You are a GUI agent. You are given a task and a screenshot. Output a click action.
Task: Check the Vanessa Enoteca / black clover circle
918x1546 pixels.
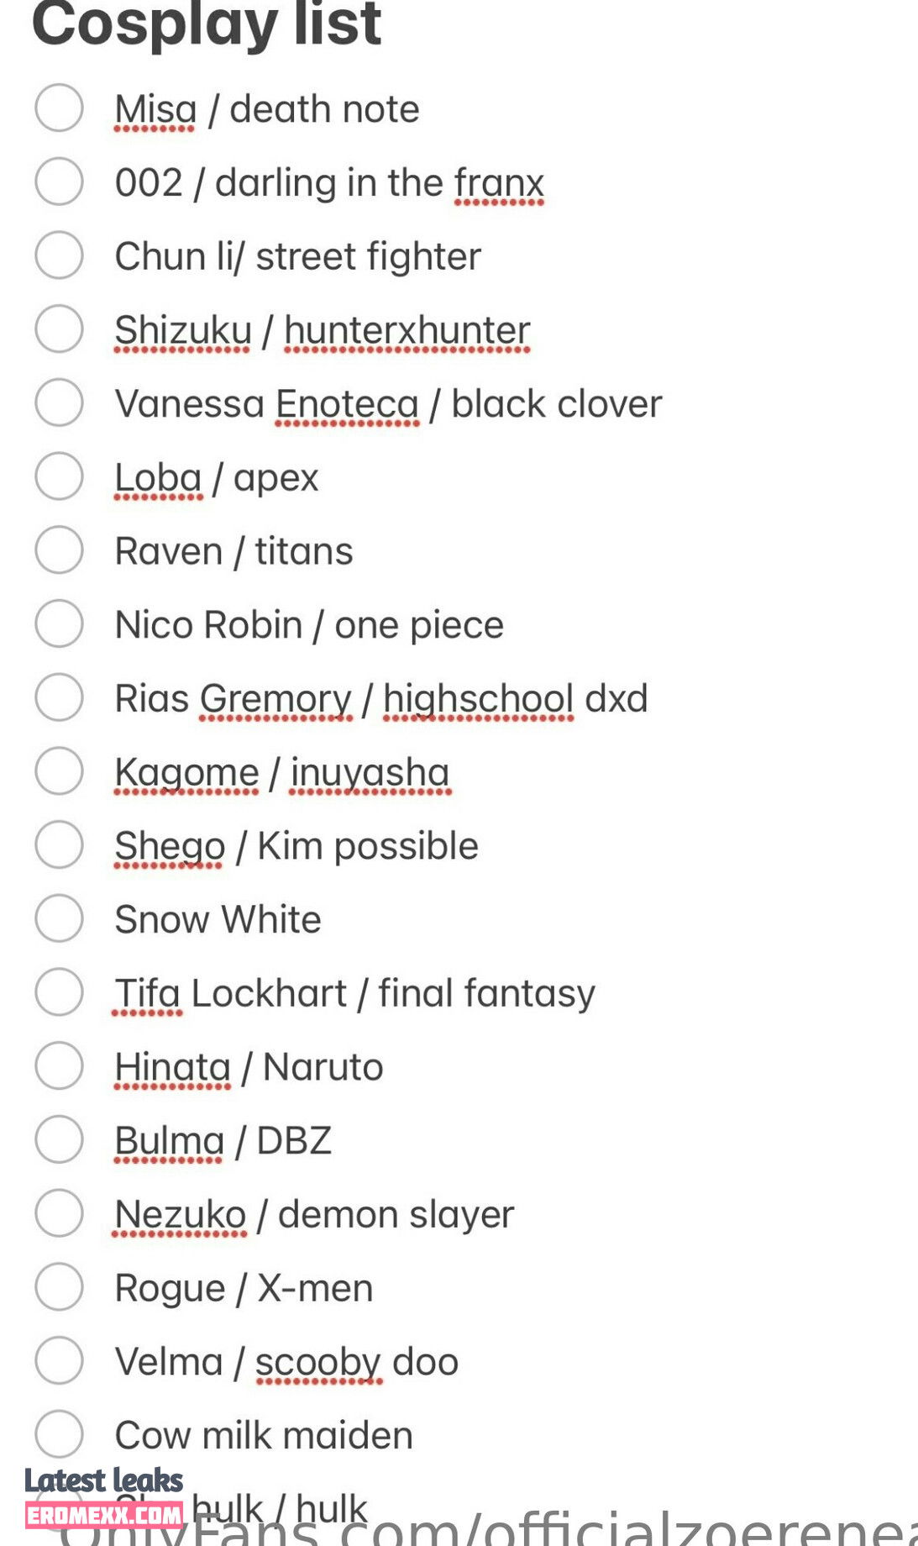(59, 402)
